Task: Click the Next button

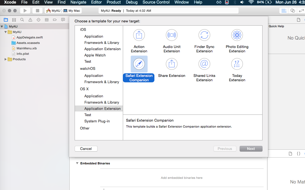Action: 251,149
